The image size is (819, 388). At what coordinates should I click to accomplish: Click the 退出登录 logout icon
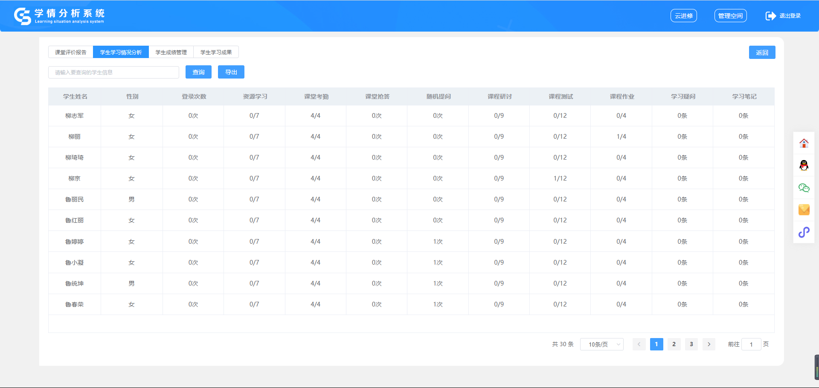(770, 16)
